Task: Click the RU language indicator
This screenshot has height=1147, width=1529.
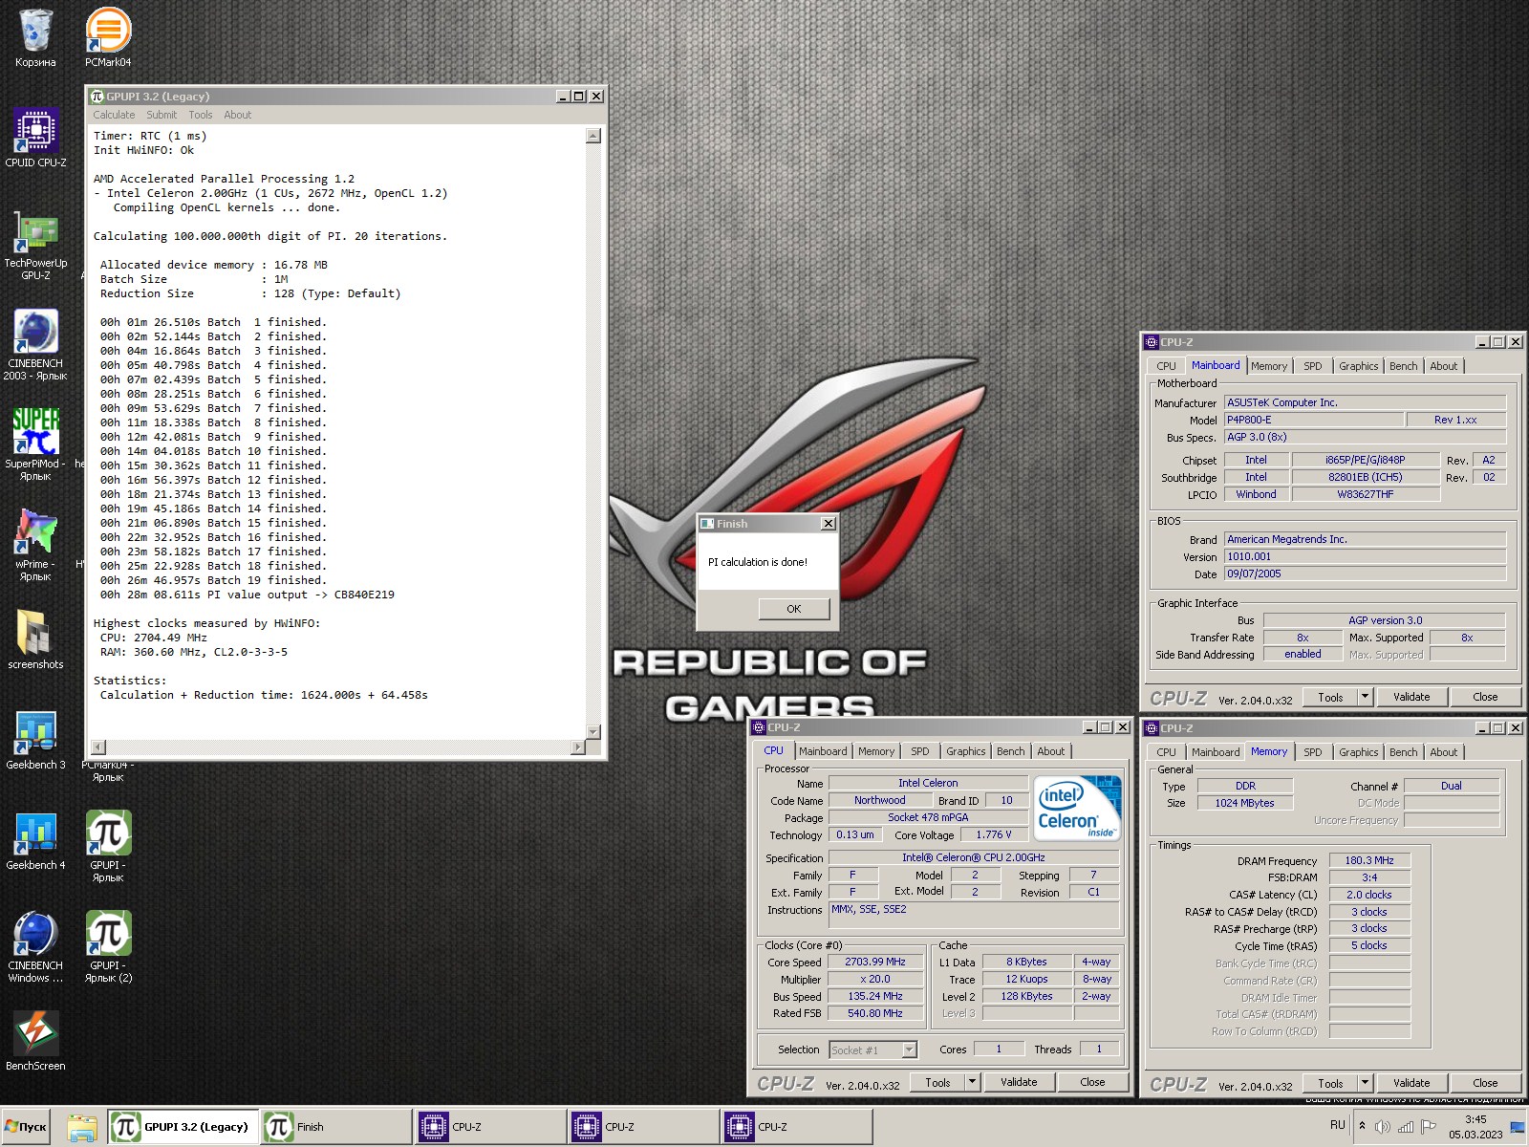Action: coord(1338,1125)
